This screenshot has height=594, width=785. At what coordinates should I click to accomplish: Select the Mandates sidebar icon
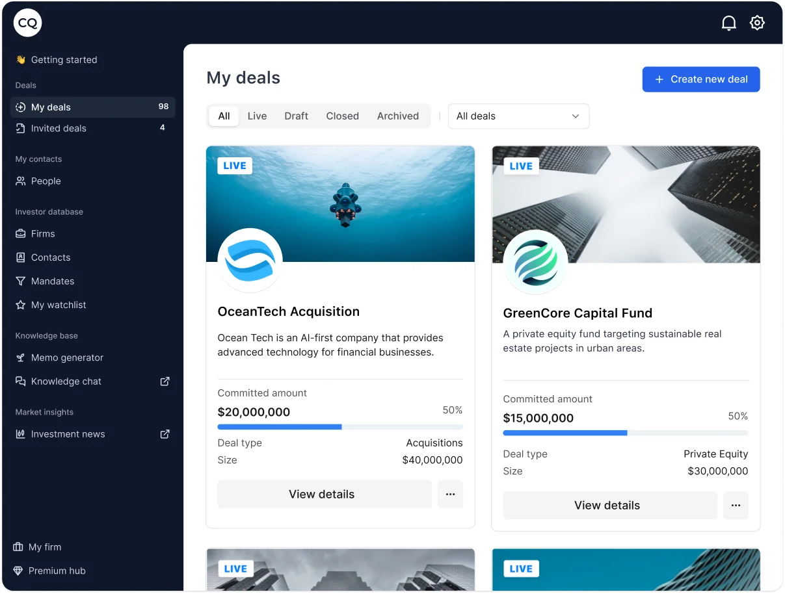coord(22,281)
